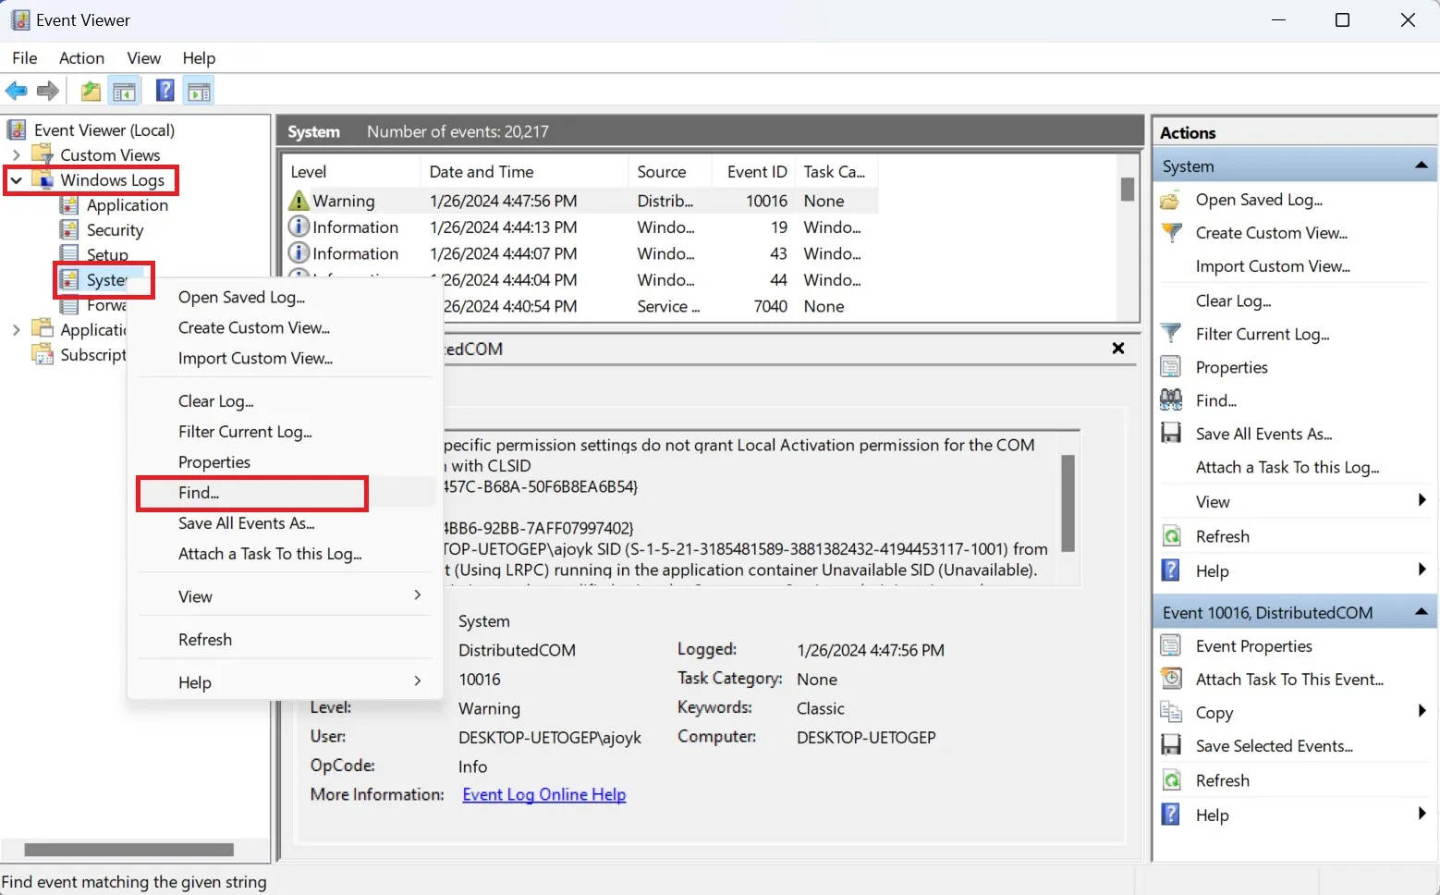Open the Event Log Online Help link
This screenshot has height=895, width=1440.
[543, 795]
